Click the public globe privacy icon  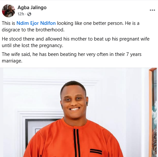pyautogui.click(x=29, y=14)
